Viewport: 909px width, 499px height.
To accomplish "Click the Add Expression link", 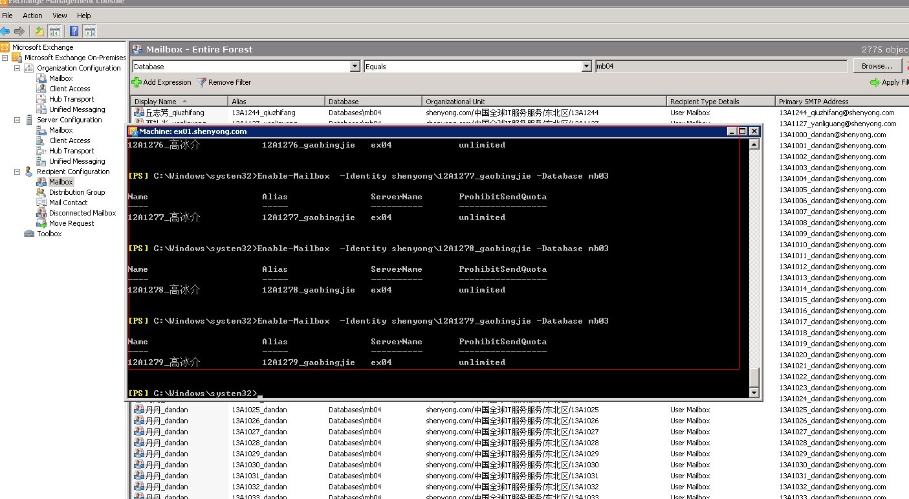I will click(167, 82).
